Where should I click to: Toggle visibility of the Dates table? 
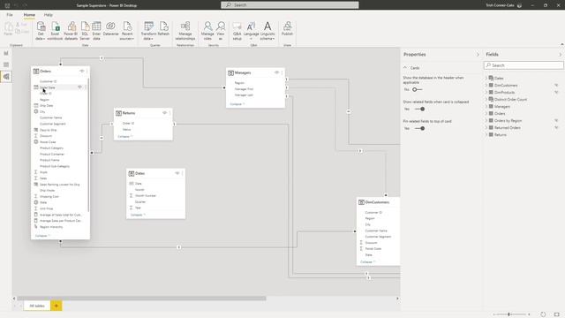pyautogui.click(x=177, y=173)
